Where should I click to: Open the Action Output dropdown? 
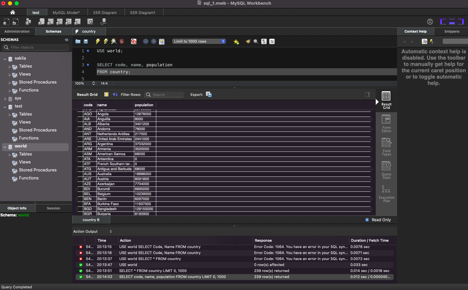click(93, 231)
